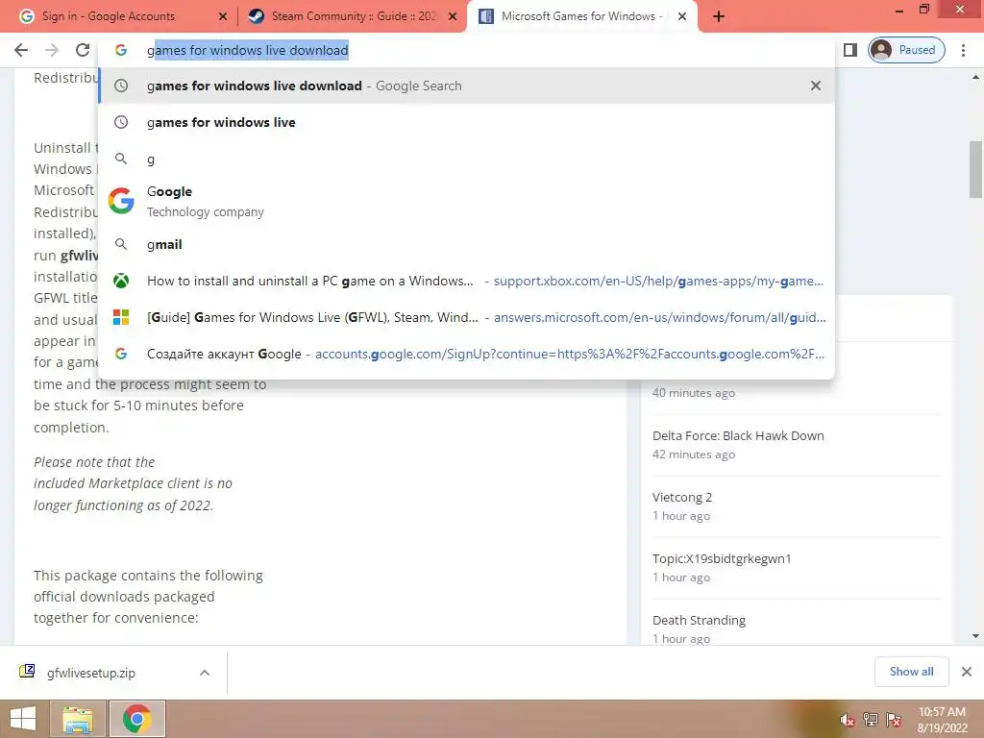This screenshot has height=738, width=984.
Task: Select the 'games for windows live download' suggestion
Action: coord(466,86)
